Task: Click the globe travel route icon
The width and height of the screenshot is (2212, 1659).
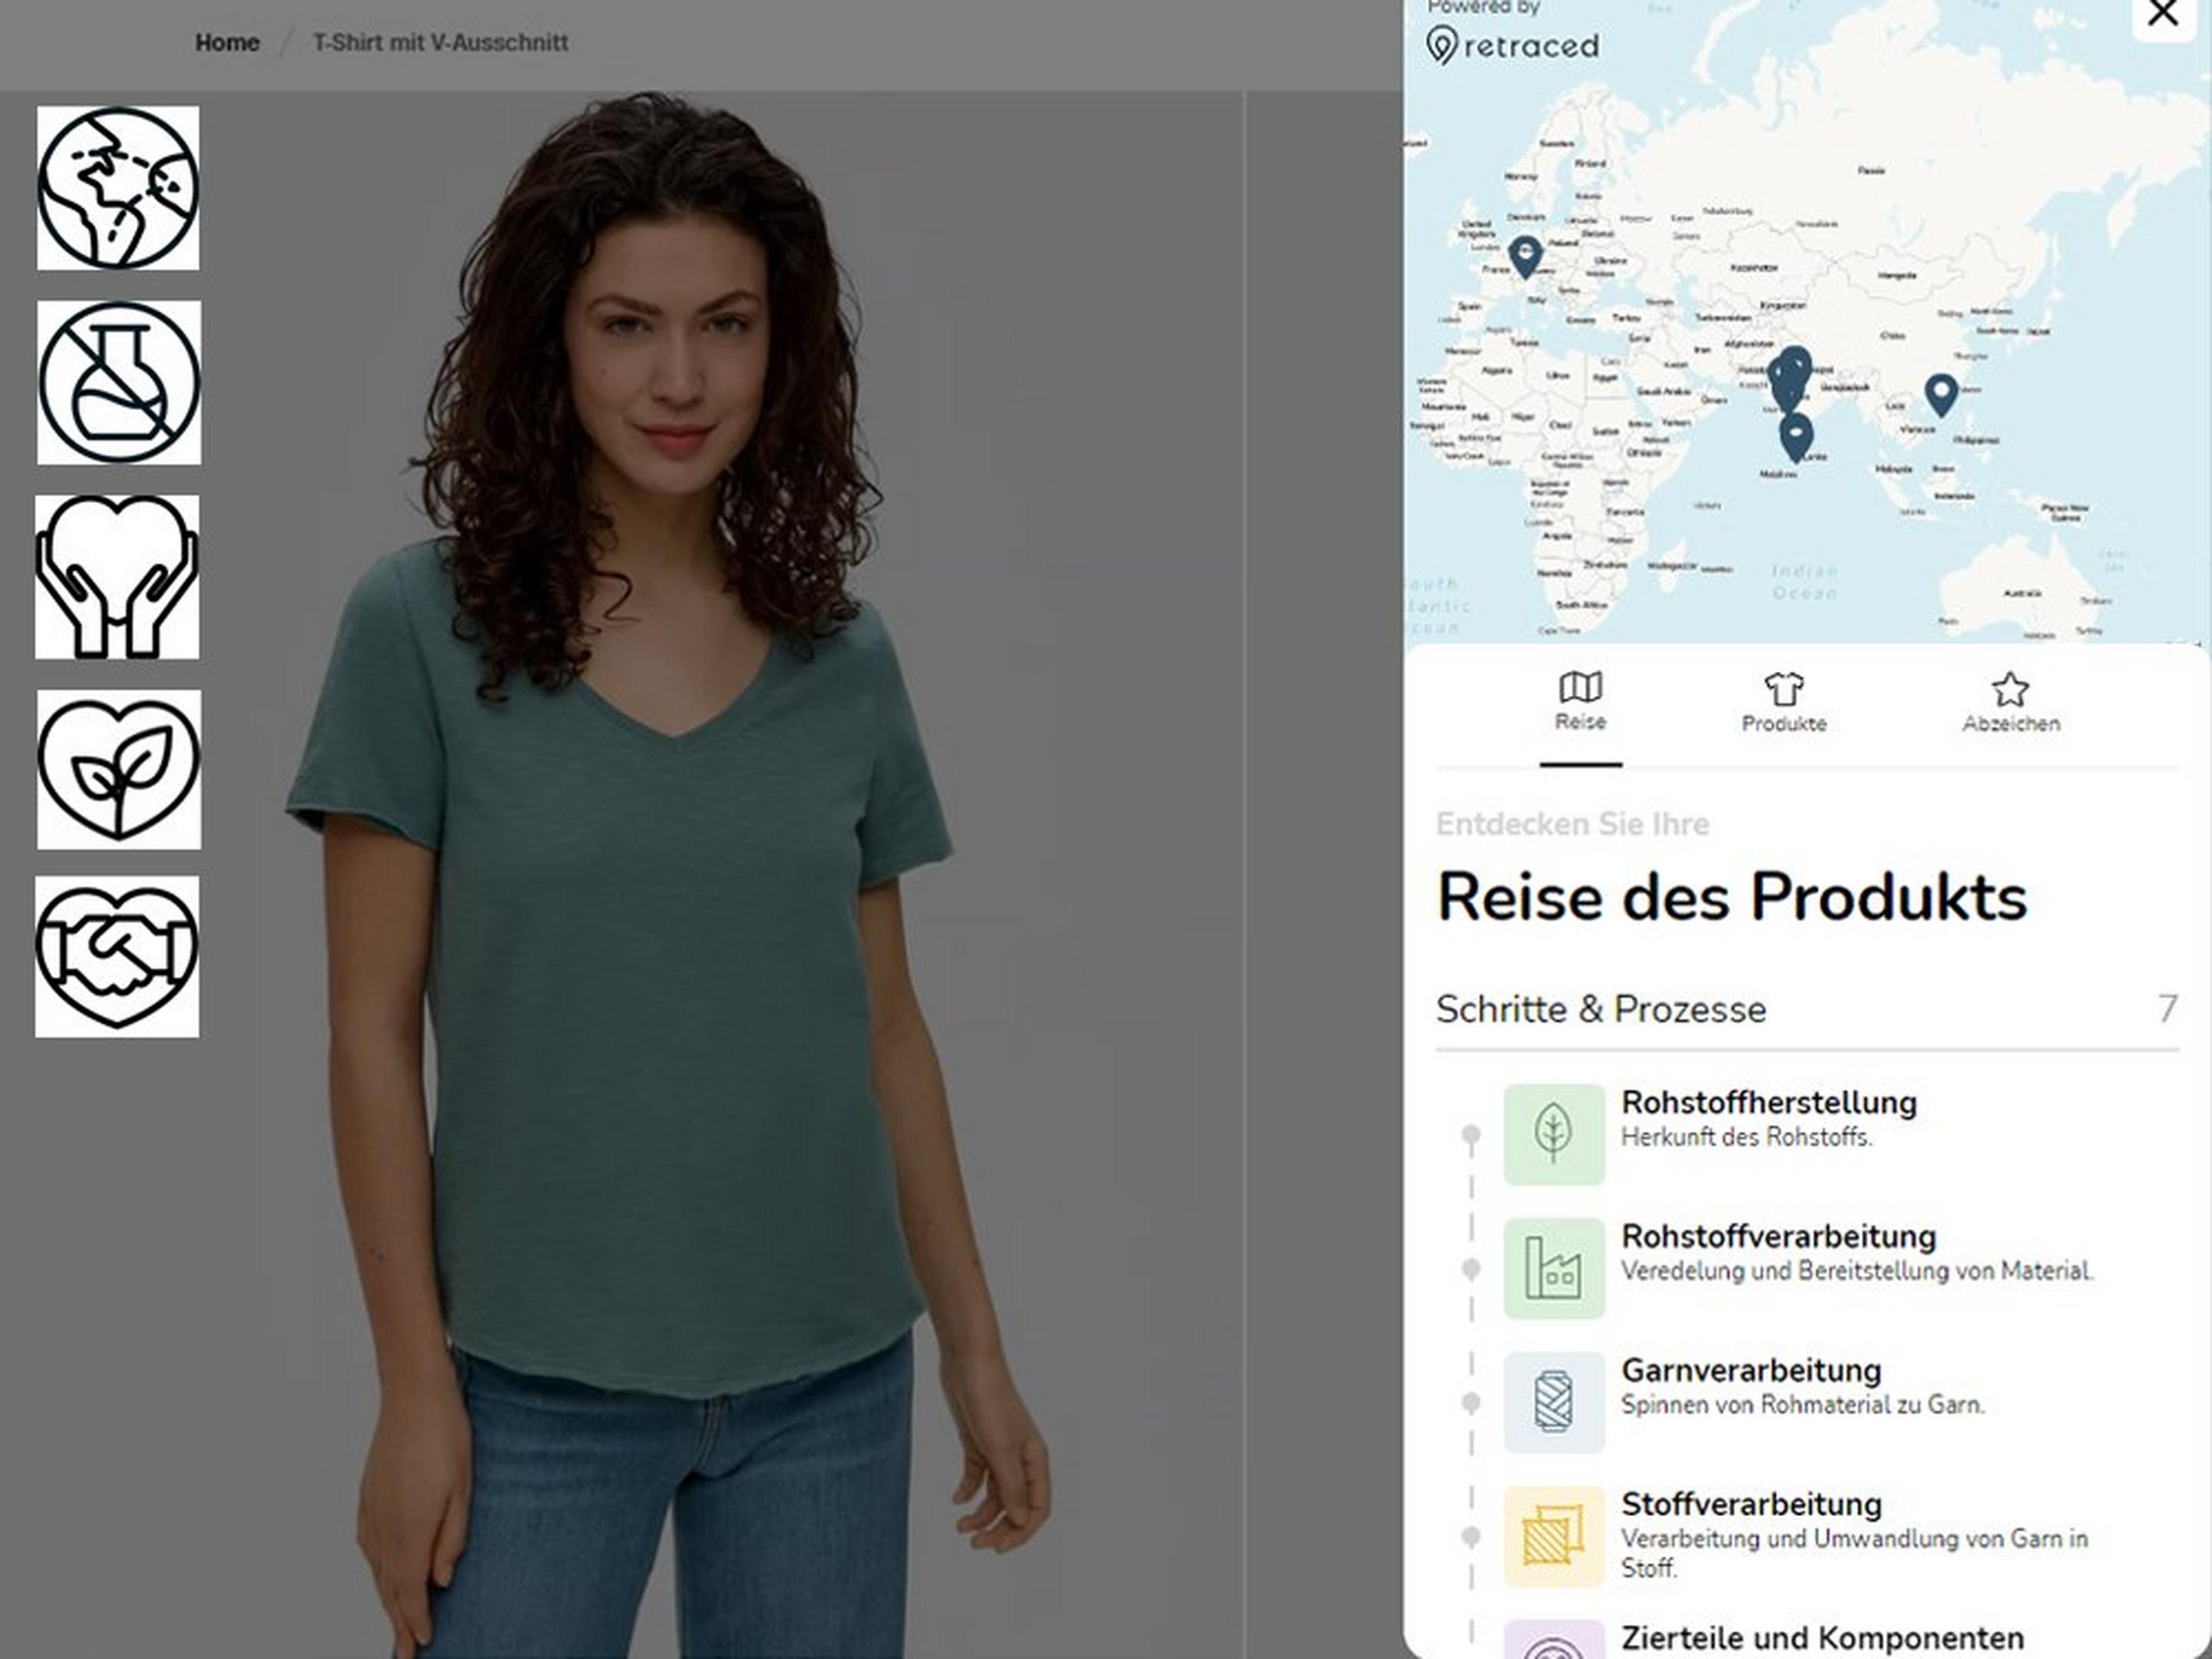Action: (x=118, y=188)
